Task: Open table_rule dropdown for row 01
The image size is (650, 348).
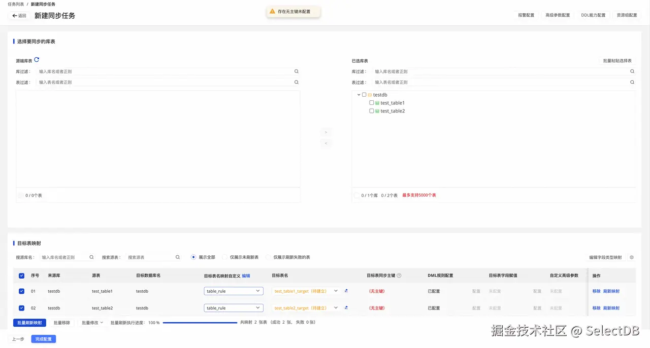Action: pos(234,291)
